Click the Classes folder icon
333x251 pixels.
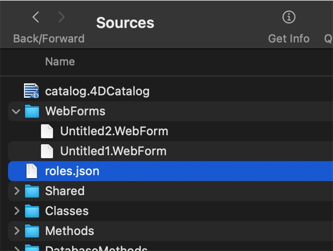click(32, 211)
